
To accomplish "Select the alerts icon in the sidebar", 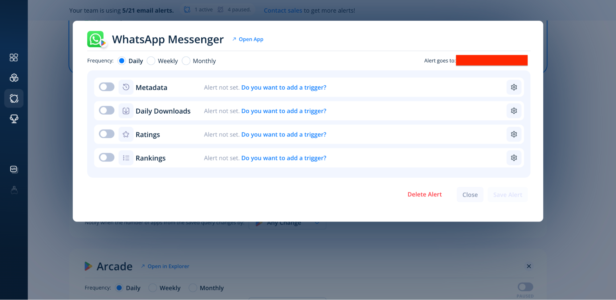I will coord(14,99).
